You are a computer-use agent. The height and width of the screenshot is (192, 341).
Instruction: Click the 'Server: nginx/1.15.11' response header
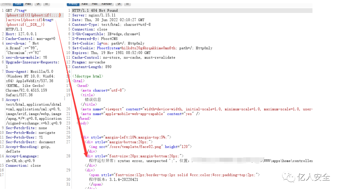(x=94, y=15)
